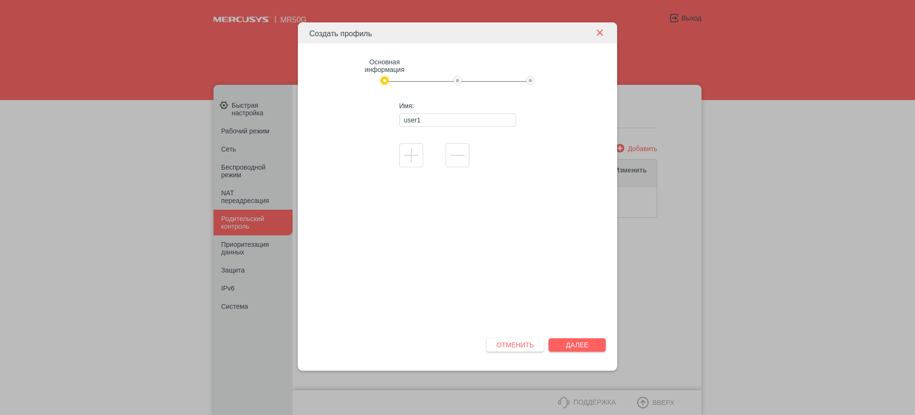
Task: Click the ВВЕРХ arrow icon
Action: pyautogui.click(x=643, y=403)
